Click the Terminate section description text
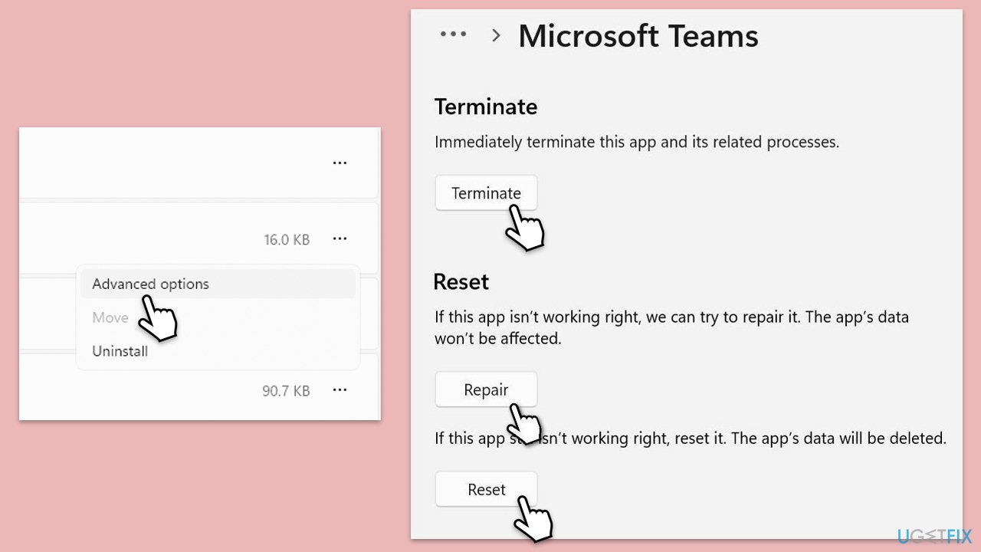This screenshot has width=981, height=552. coord(636,142)
